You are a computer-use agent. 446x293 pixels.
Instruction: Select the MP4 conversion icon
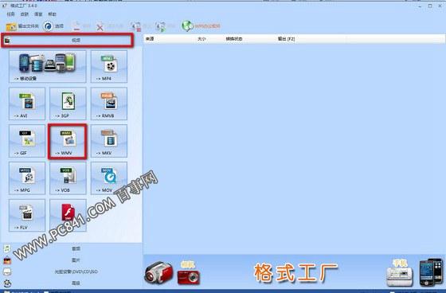coord(109,67)
